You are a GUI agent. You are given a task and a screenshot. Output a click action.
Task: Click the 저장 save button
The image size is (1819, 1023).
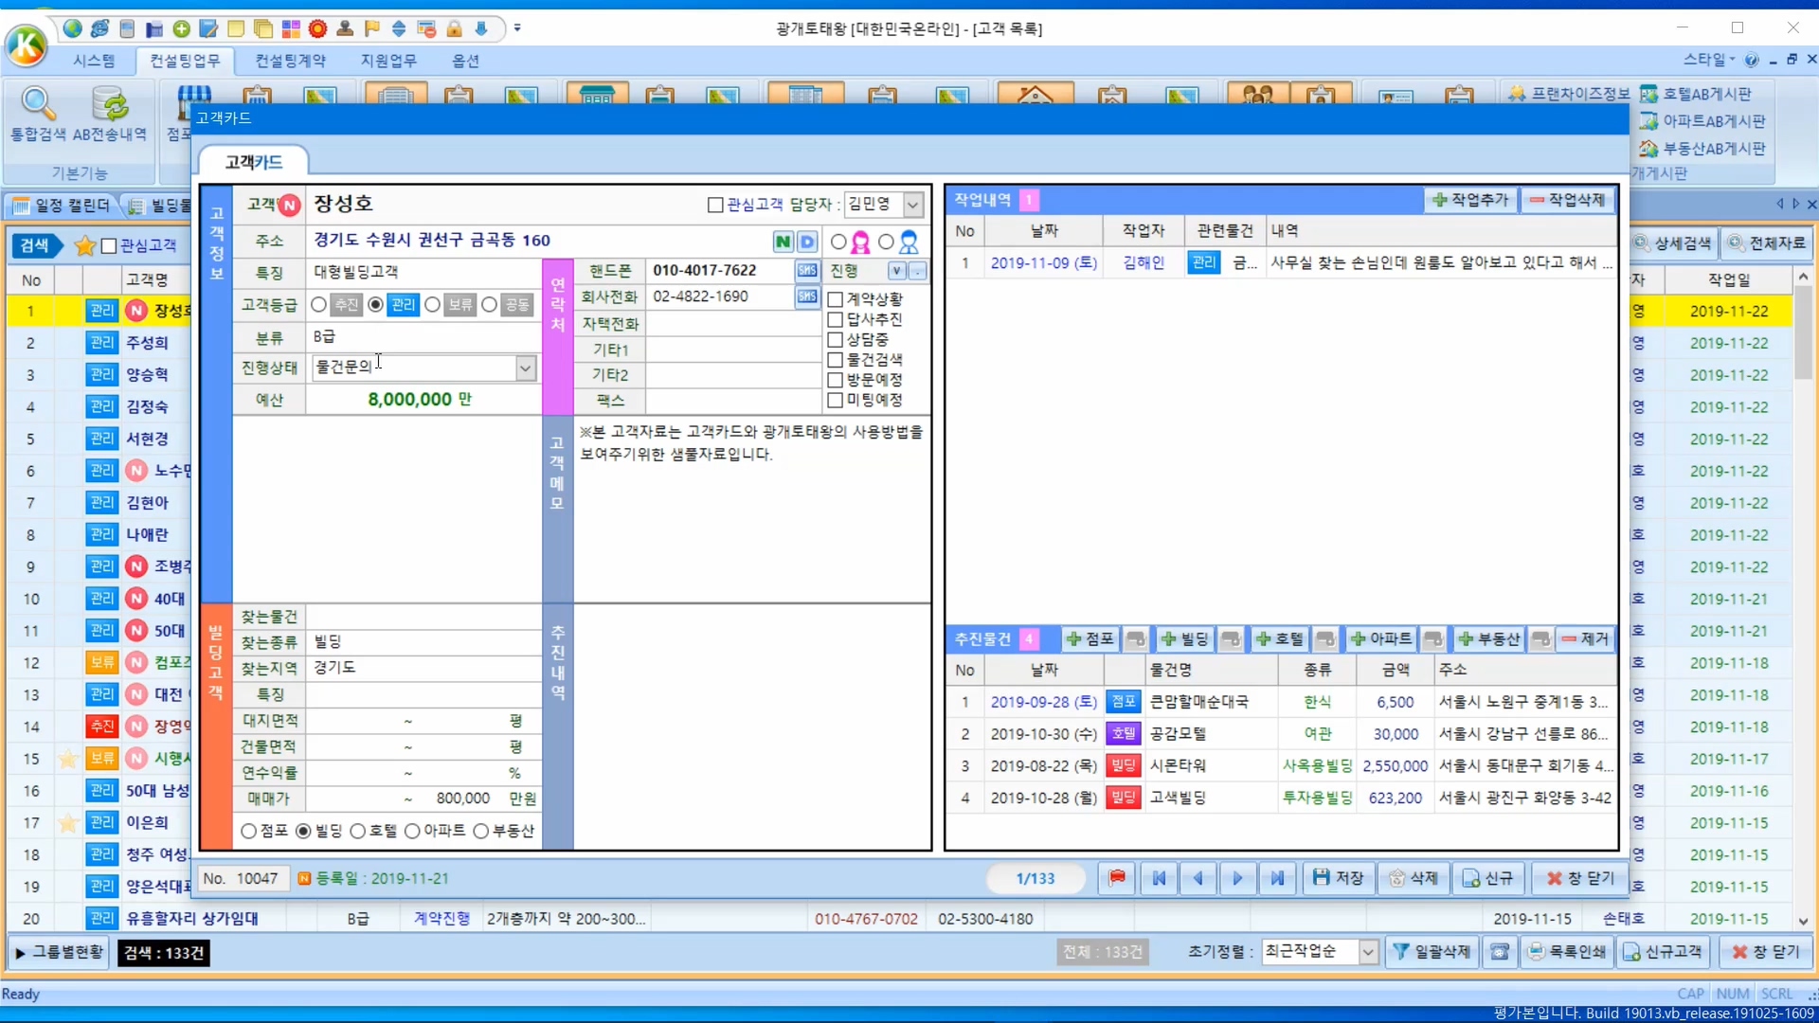(x=1338, y=878)
